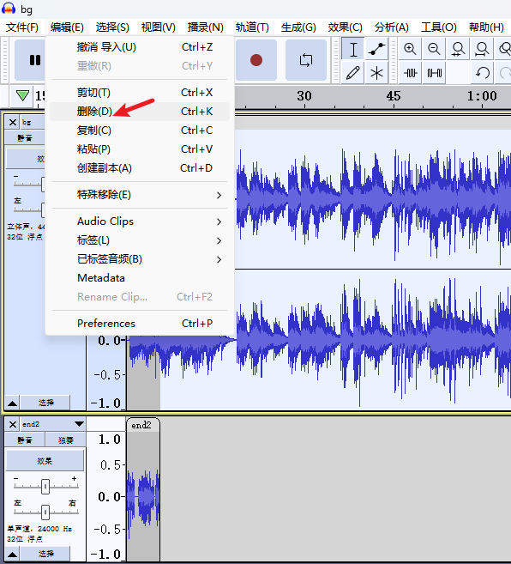This screenshot has width=511, height=564.
Task: Open the 效果(C) menu
Action: [345, 27]
